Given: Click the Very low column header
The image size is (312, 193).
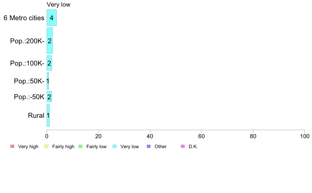Looking at the screenshot, I should [58, 4].
